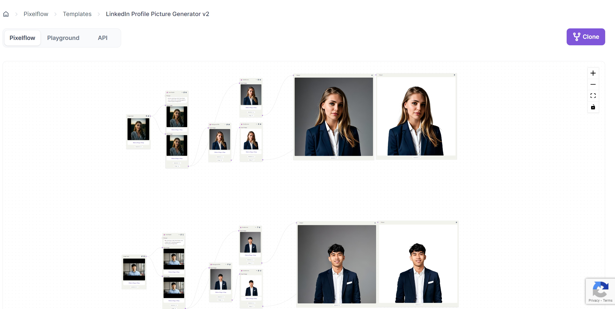
Task: Check Prompt checkbox in woman's InstaDepth node
Action: pyautogui.click(x=165, y=96)
